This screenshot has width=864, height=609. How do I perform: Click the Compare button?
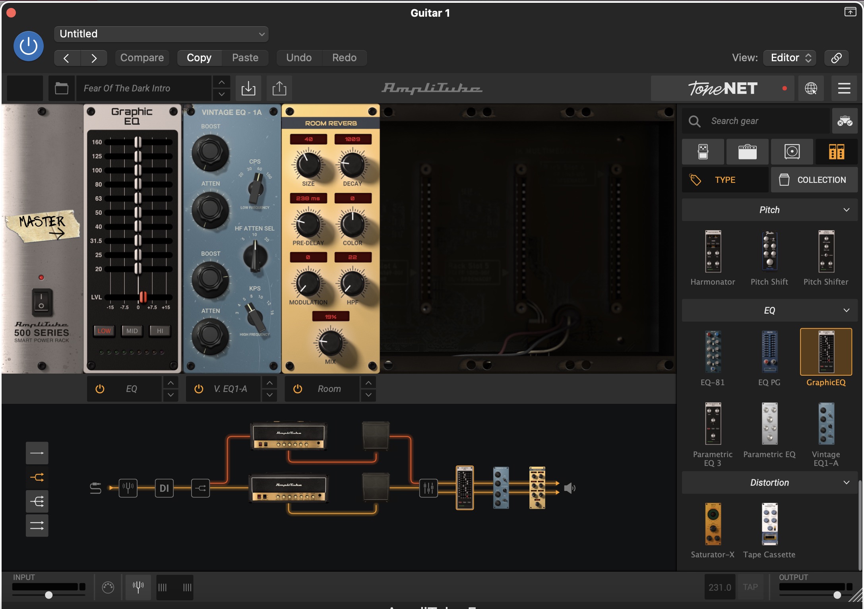coord(142,58)
